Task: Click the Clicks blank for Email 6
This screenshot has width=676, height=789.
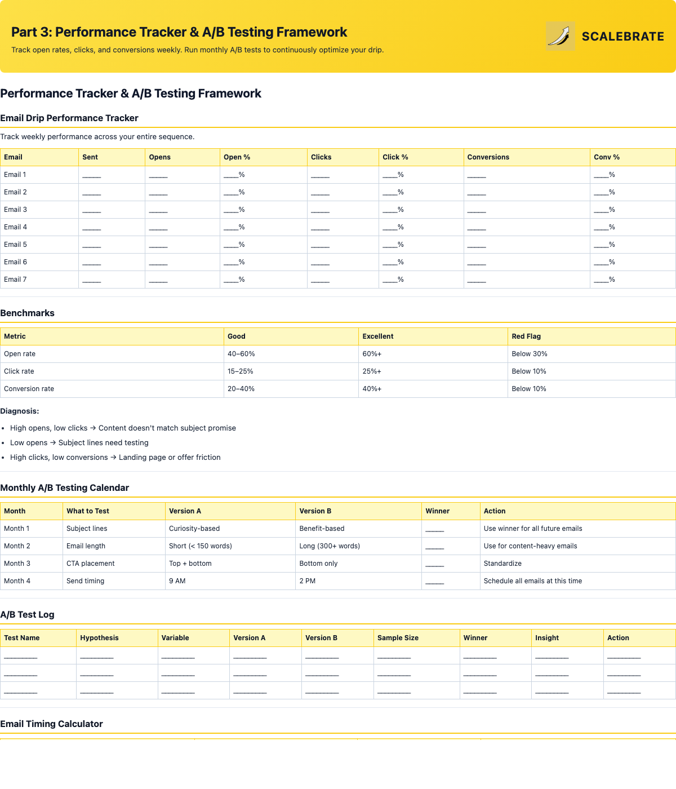Action: click(320, 263)
